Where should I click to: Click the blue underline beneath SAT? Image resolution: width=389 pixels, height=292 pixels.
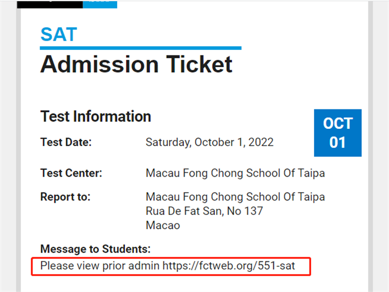click(141, 48)
